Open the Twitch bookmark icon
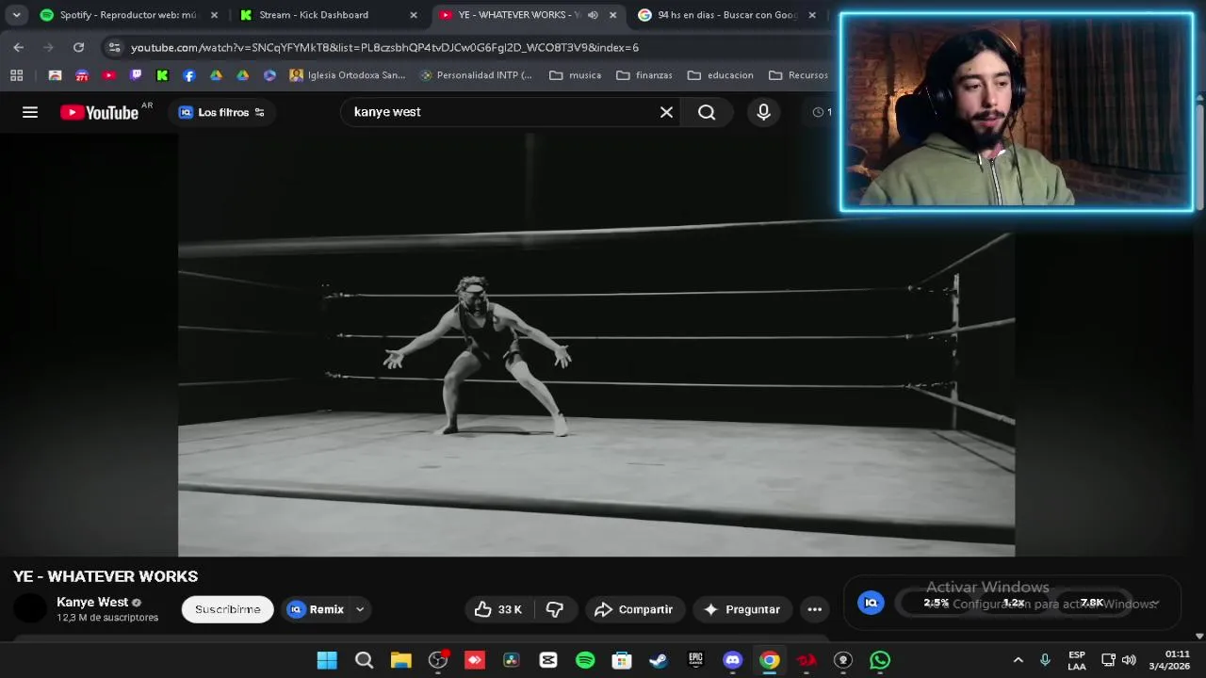 (136, 75)
